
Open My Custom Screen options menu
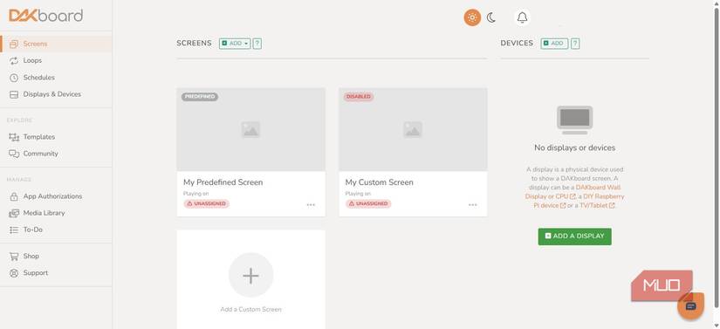[x=472, y=205]
